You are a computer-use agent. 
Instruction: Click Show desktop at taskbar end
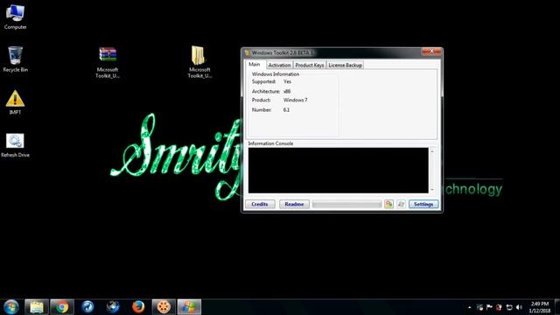tap(557, 307)
